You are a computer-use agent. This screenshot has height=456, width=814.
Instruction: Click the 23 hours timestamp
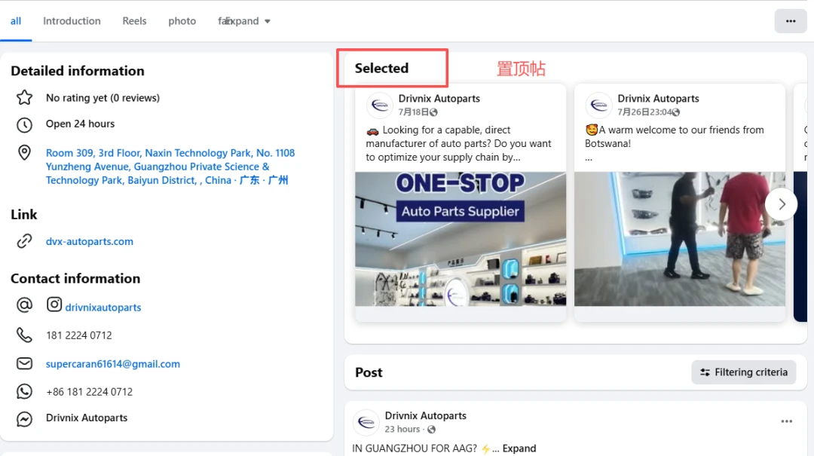click(x=402, y=430)
